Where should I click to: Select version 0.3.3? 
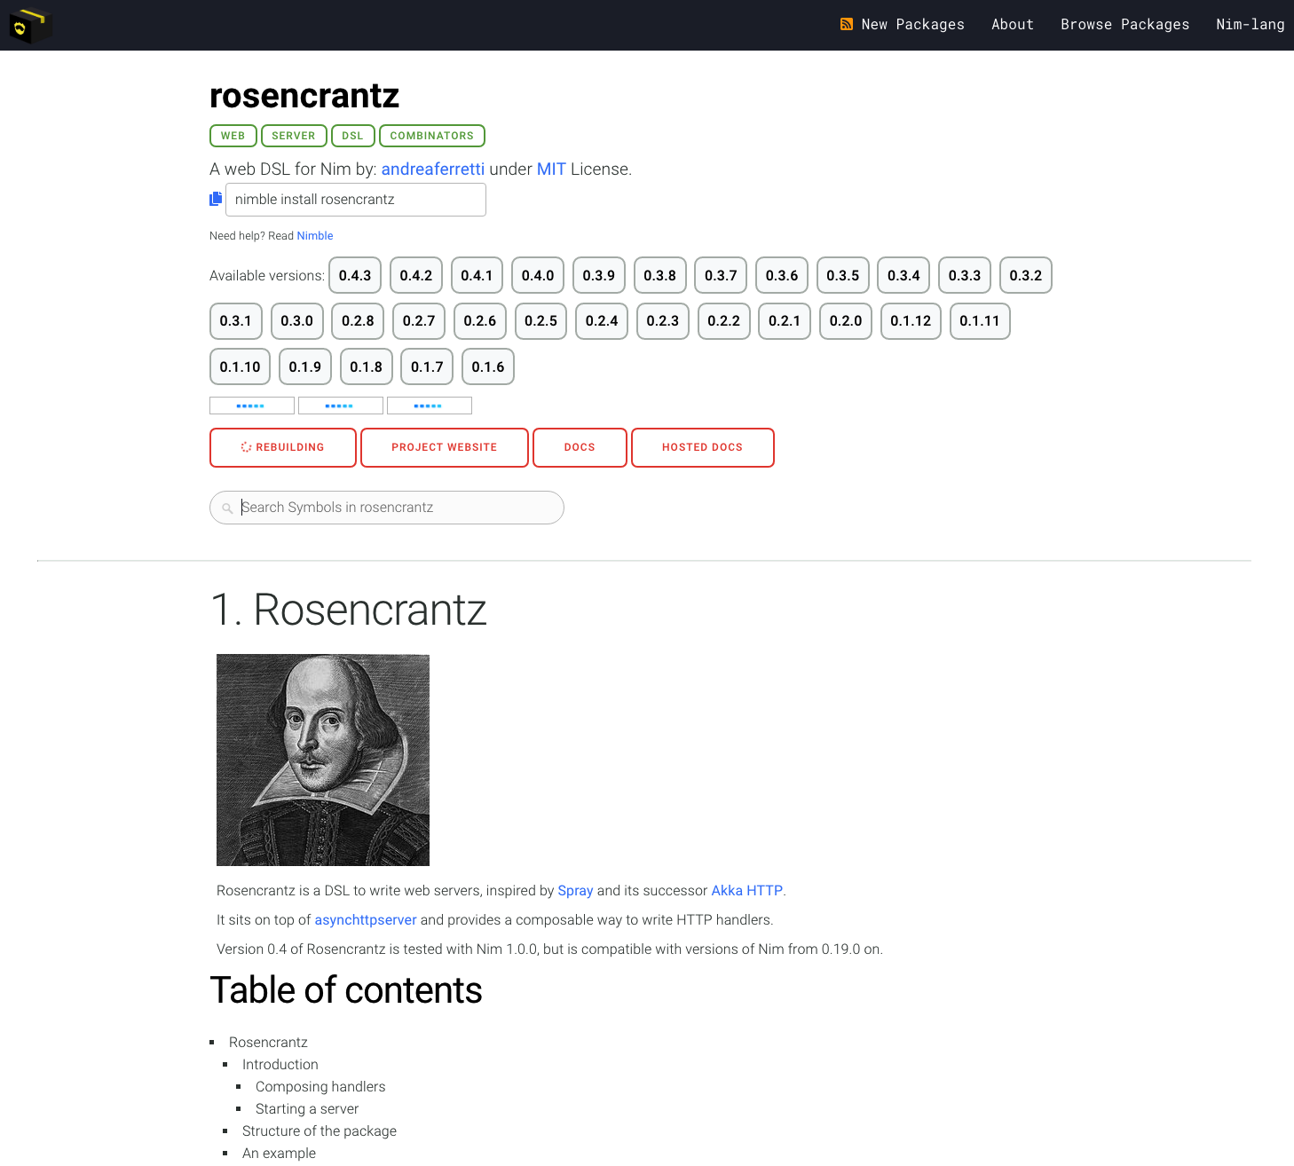click(x=965, y=275)
